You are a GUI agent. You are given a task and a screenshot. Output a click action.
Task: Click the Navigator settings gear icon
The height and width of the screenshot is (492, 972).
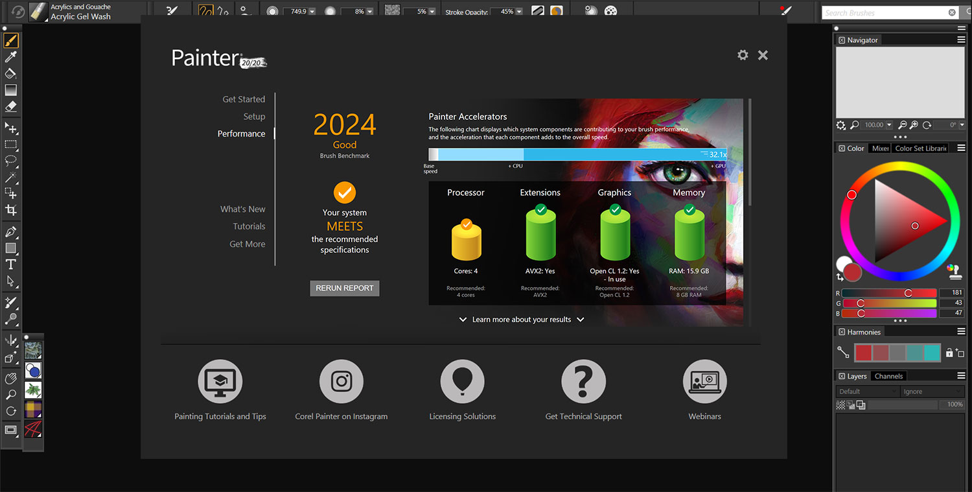(841, 125)
